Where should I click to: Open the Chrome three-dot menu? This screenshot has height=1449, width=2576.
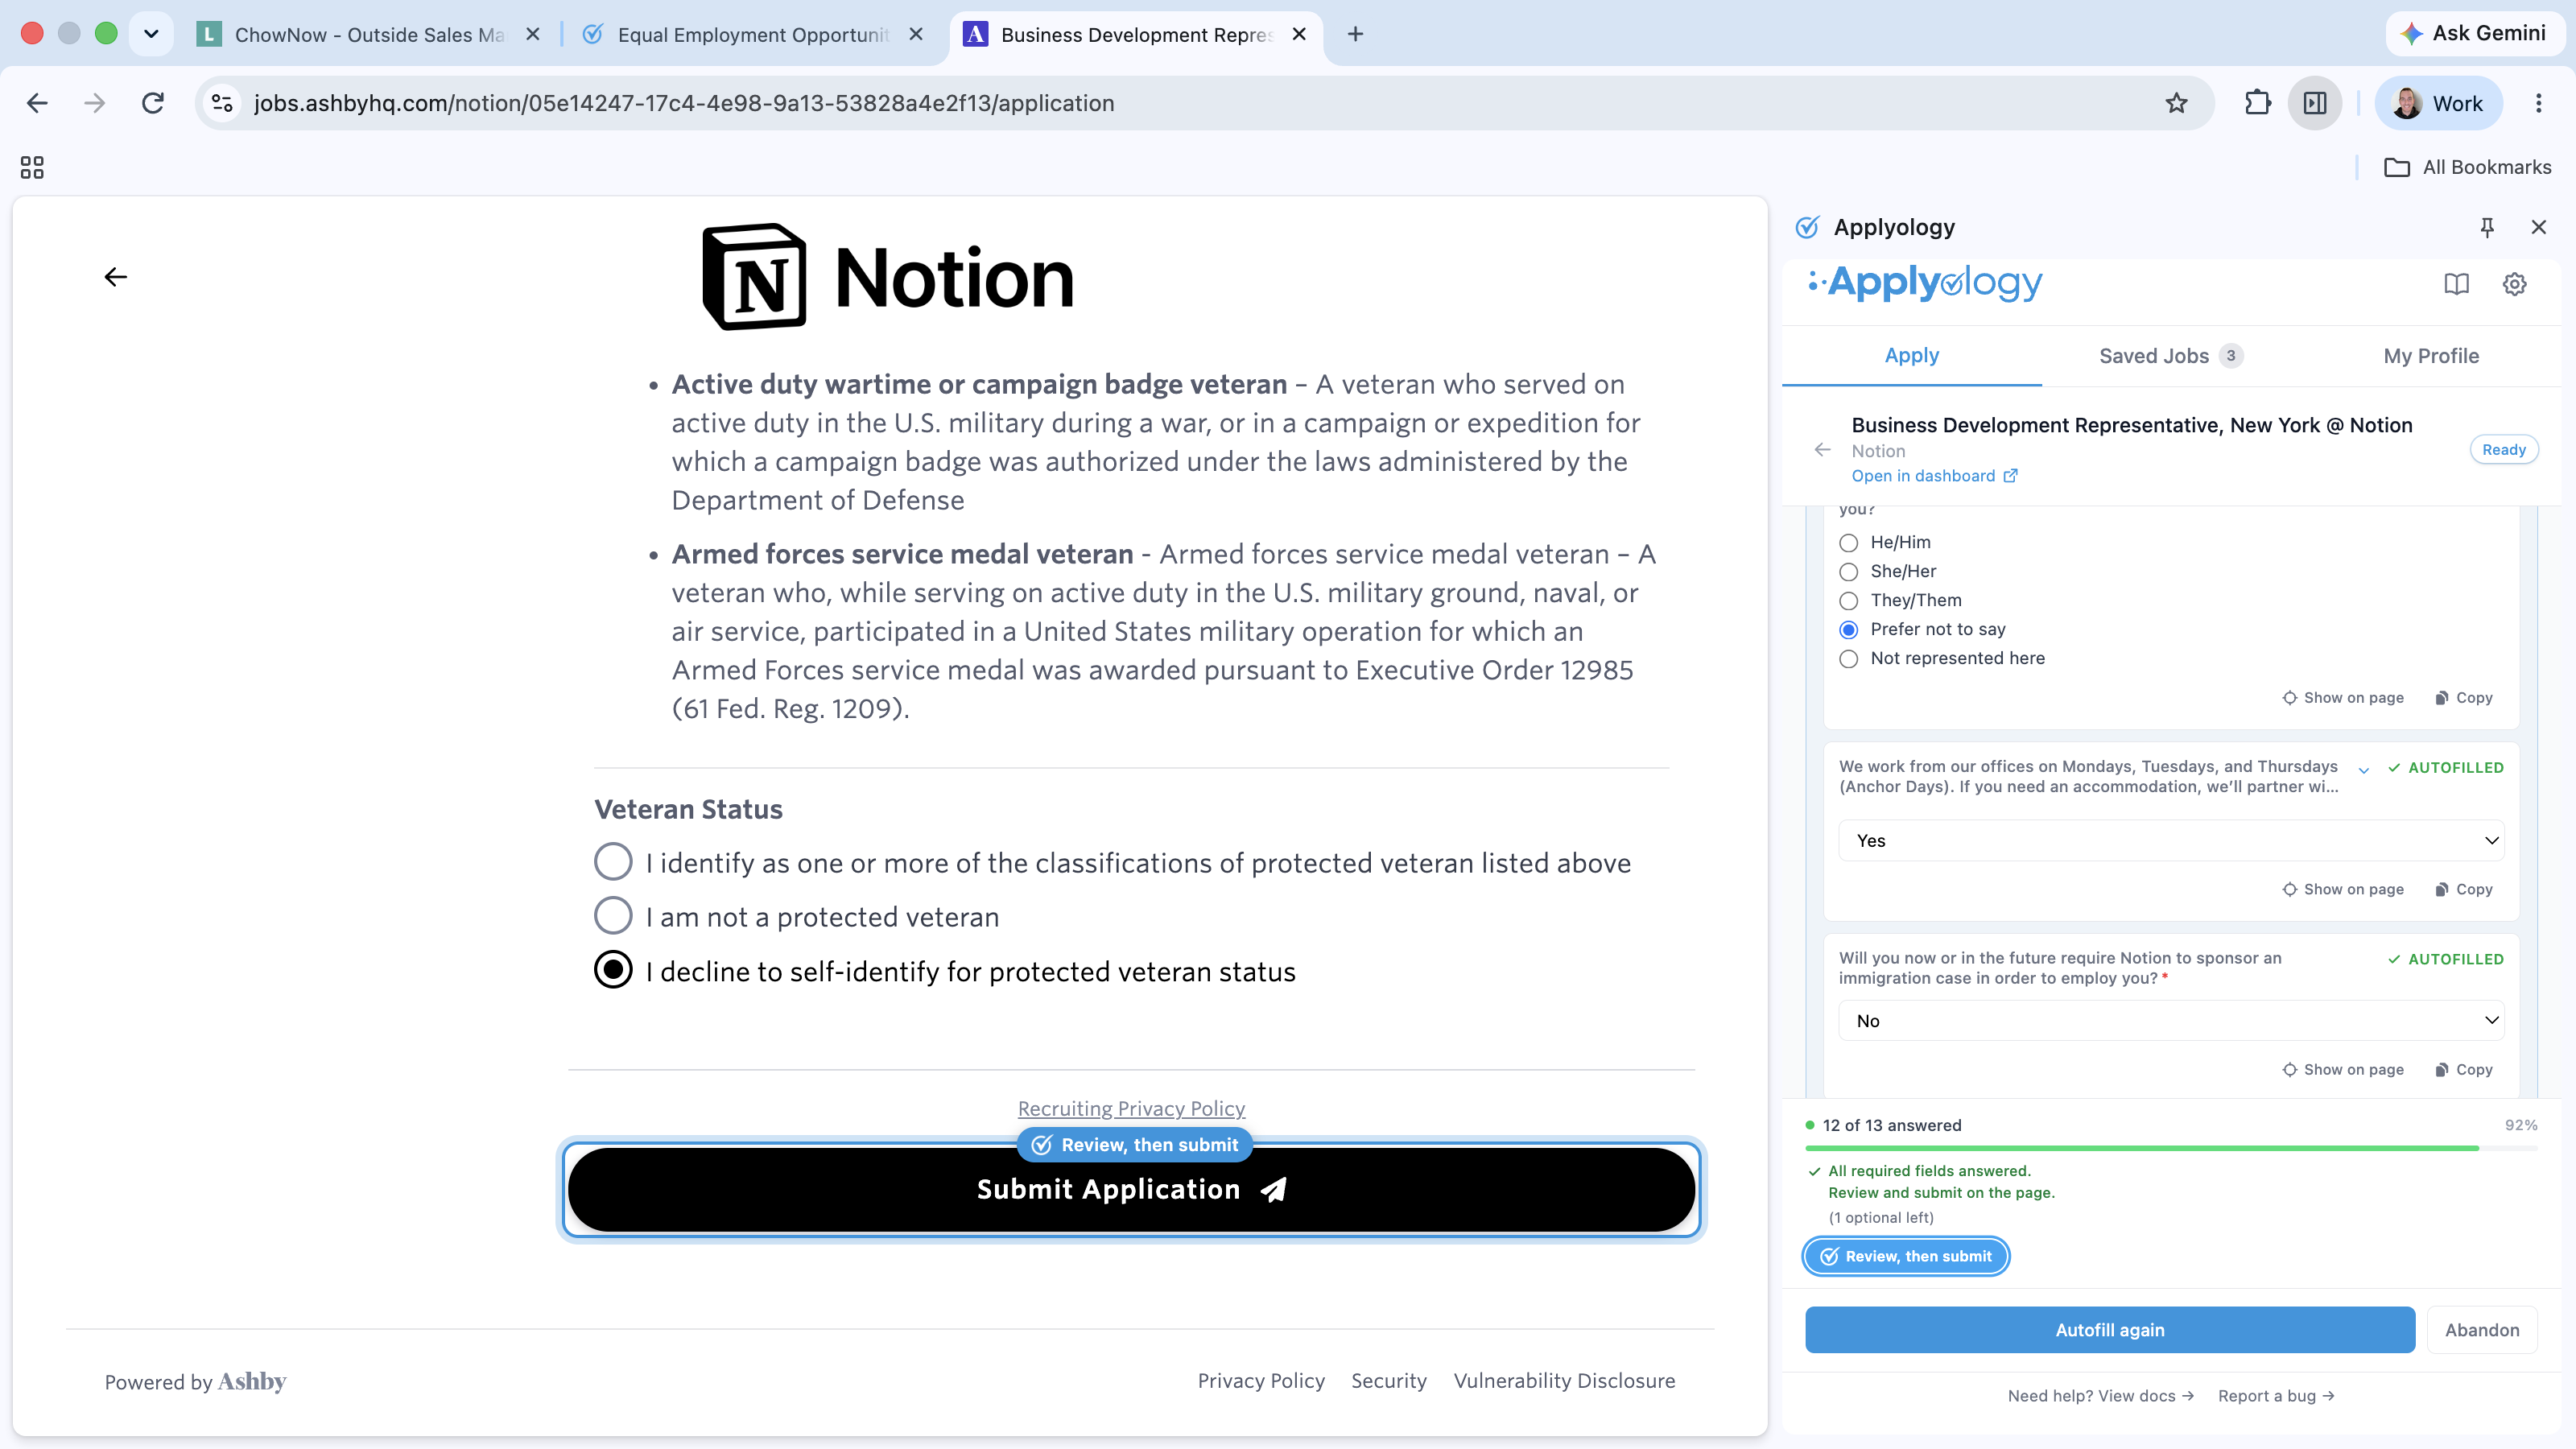[x=2538, y=103]
